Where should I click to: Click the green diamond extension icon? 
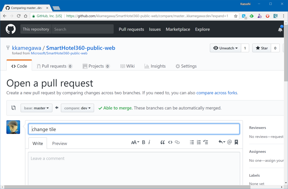tap(252, 16)
